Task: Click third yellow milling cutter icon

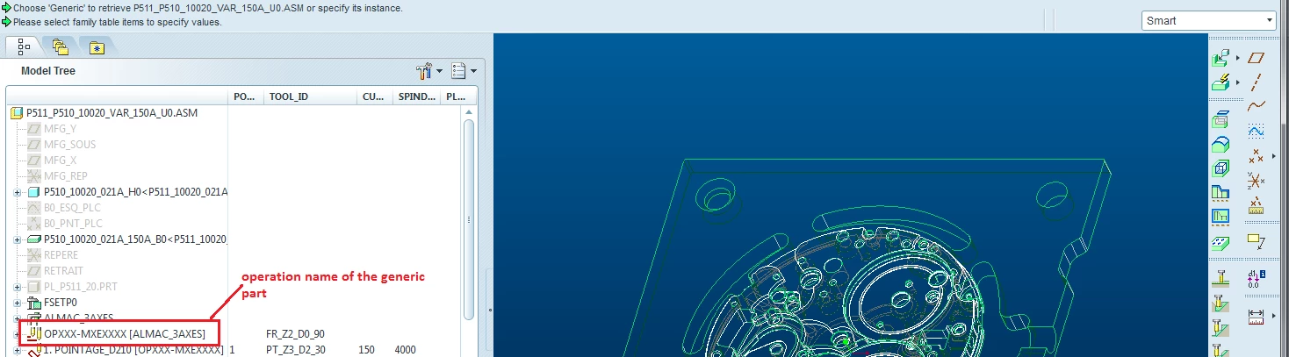Action: (x=1221, y=328)
